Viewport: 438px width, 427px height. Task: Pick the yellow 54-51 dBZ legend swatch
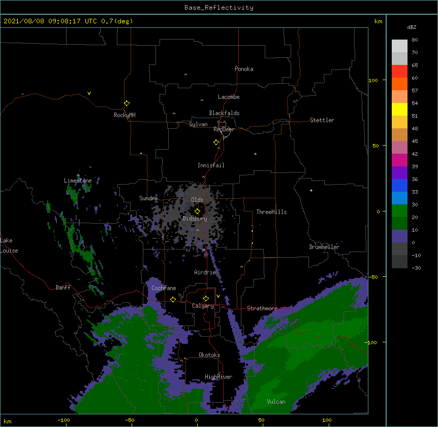399,109
